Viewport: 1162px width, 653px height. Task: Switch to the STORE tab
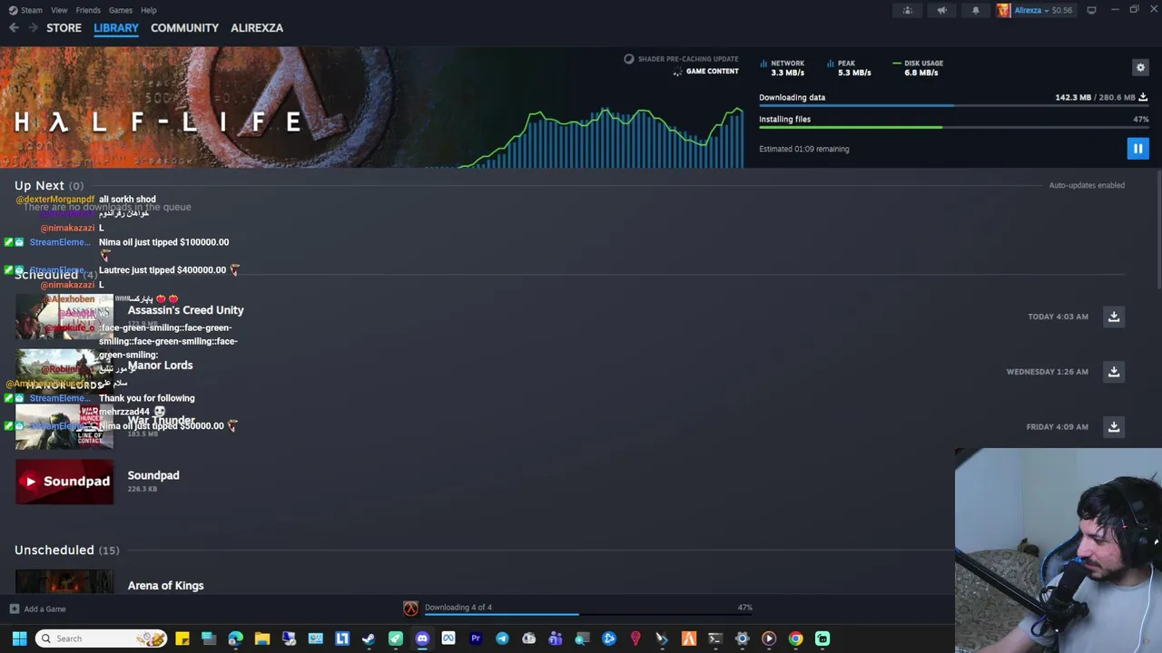click(x=64, y=28)
